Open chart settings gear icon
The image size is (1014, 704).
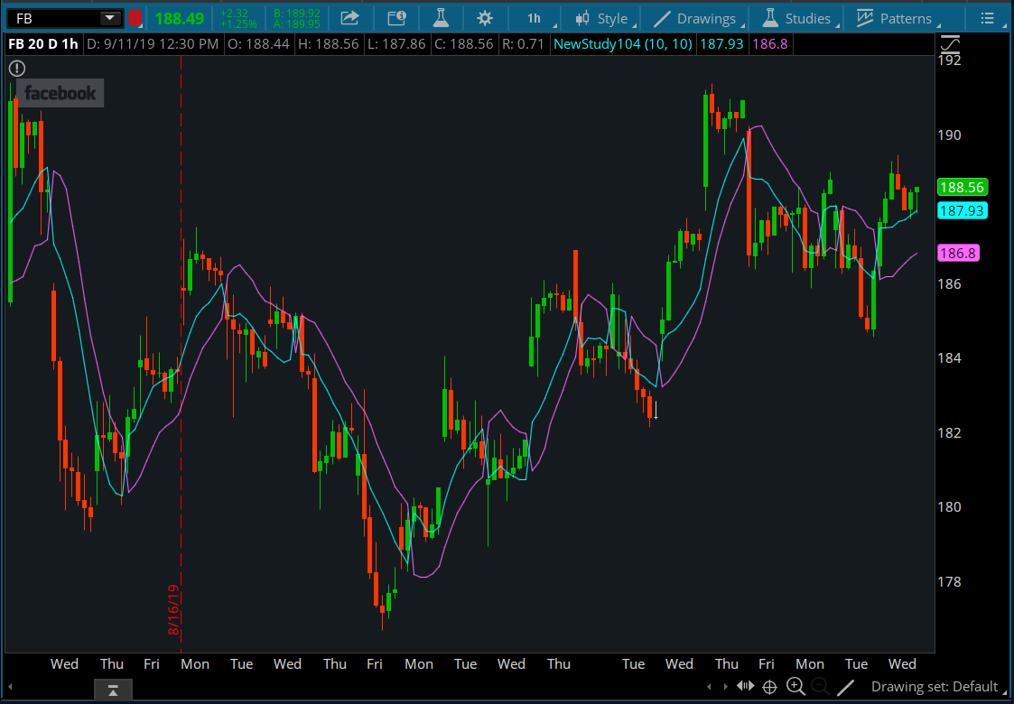[485, 18]
